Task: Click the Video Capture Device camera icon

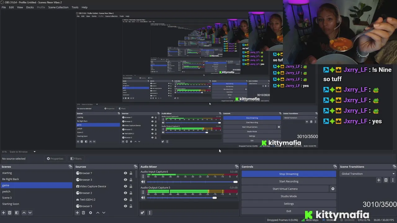Action: pos(78,186)
